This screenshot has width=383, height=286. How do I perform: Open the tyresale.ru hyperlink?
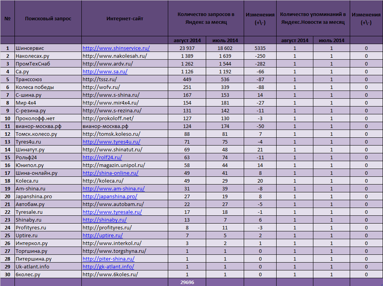point(112,212)
